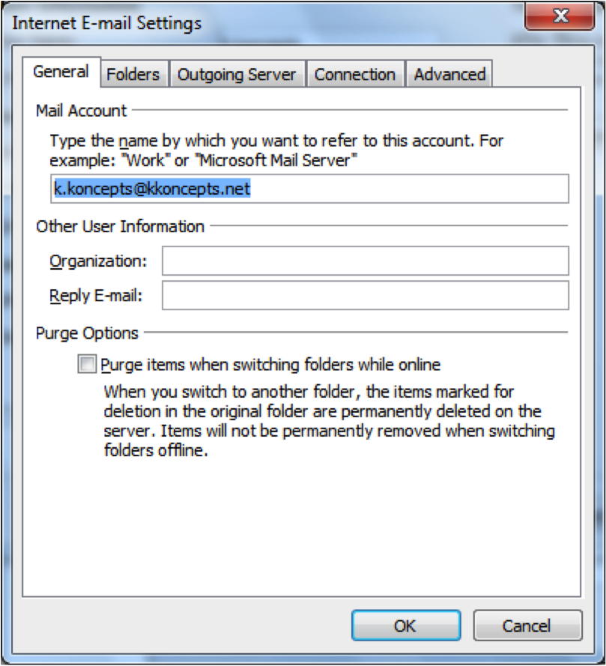This screenshot has width=606, height=666.
Task: Focus the Organization text box
Action: 366,261
